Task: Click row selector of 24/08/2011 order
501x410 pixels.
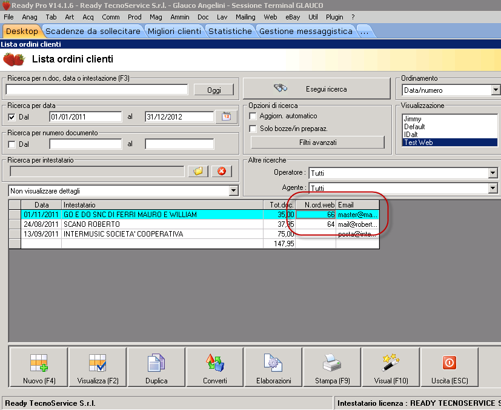Action: click(15, 224)
